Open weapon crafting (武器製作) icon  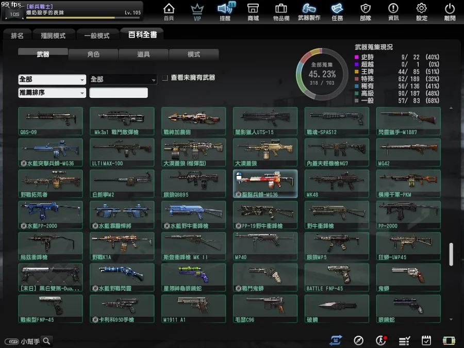point(309,11)
